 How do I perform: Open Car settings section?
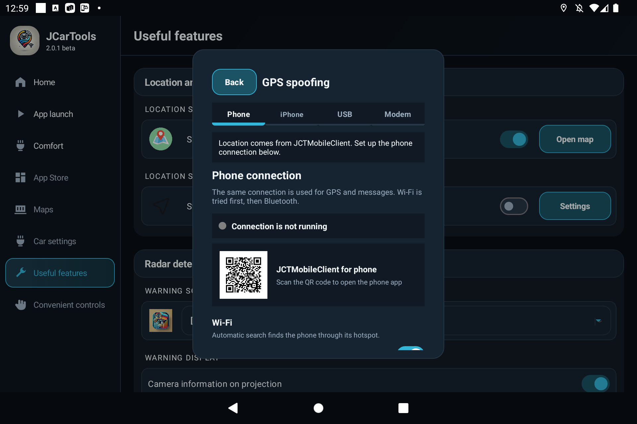60,241
